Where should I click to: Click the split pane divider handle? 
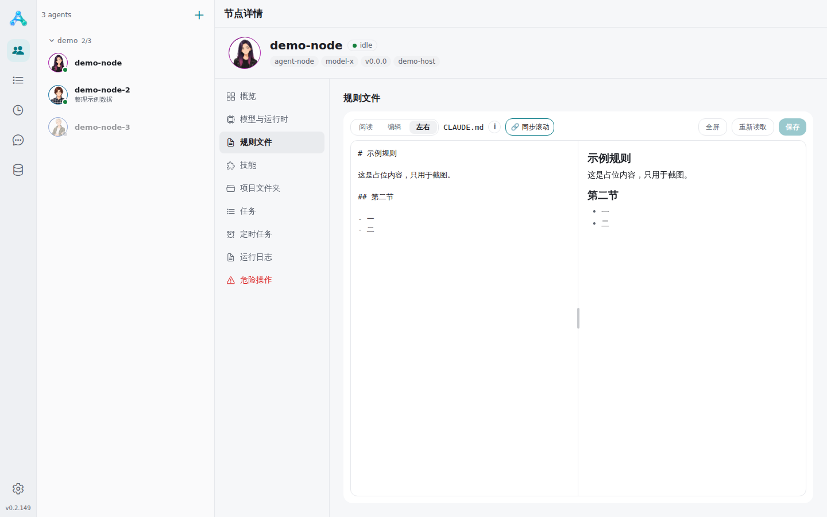click(x=578, y=318)
